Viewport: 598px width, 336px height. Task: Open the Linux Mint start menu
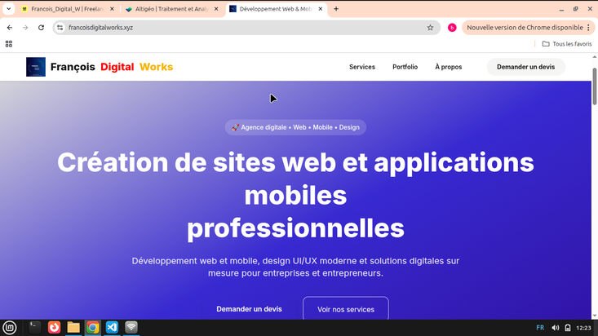click(x=10, y=327)
